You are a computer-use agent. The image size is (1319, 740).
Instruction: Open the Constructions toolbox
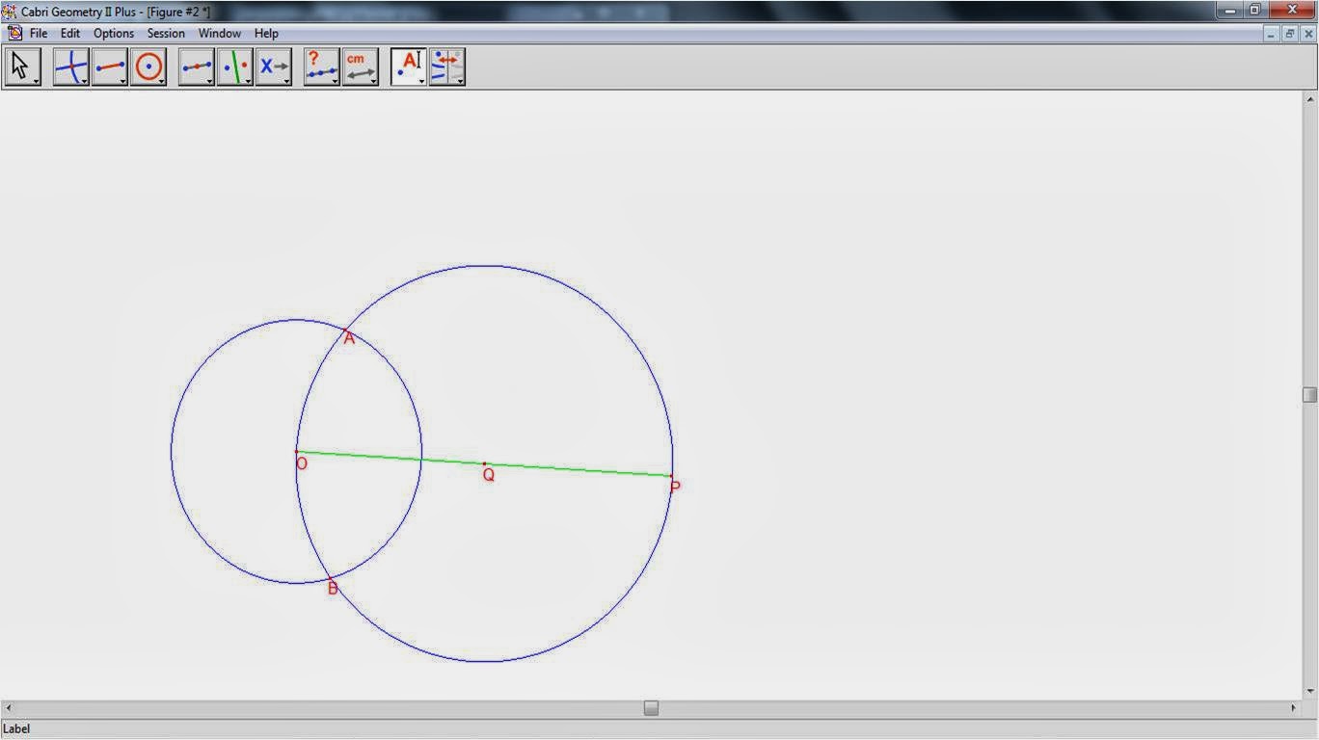[x=197, y=67]
